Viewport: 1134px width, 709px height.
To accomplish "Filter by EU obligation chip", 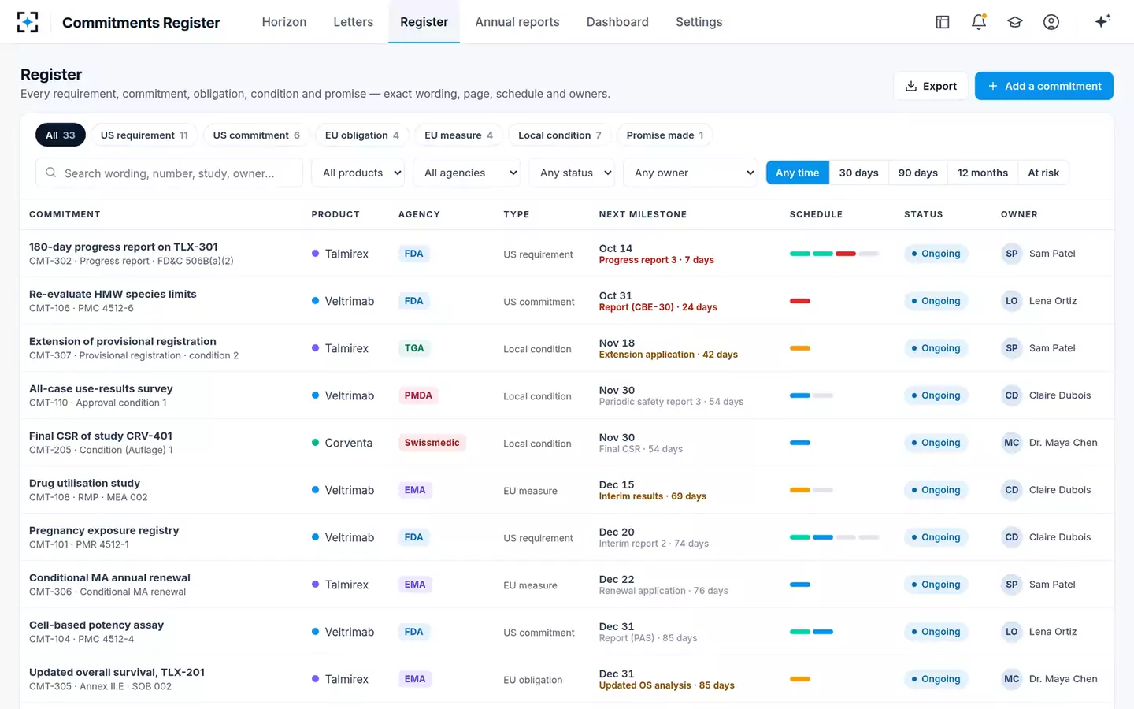I will [x=362, y=135].
